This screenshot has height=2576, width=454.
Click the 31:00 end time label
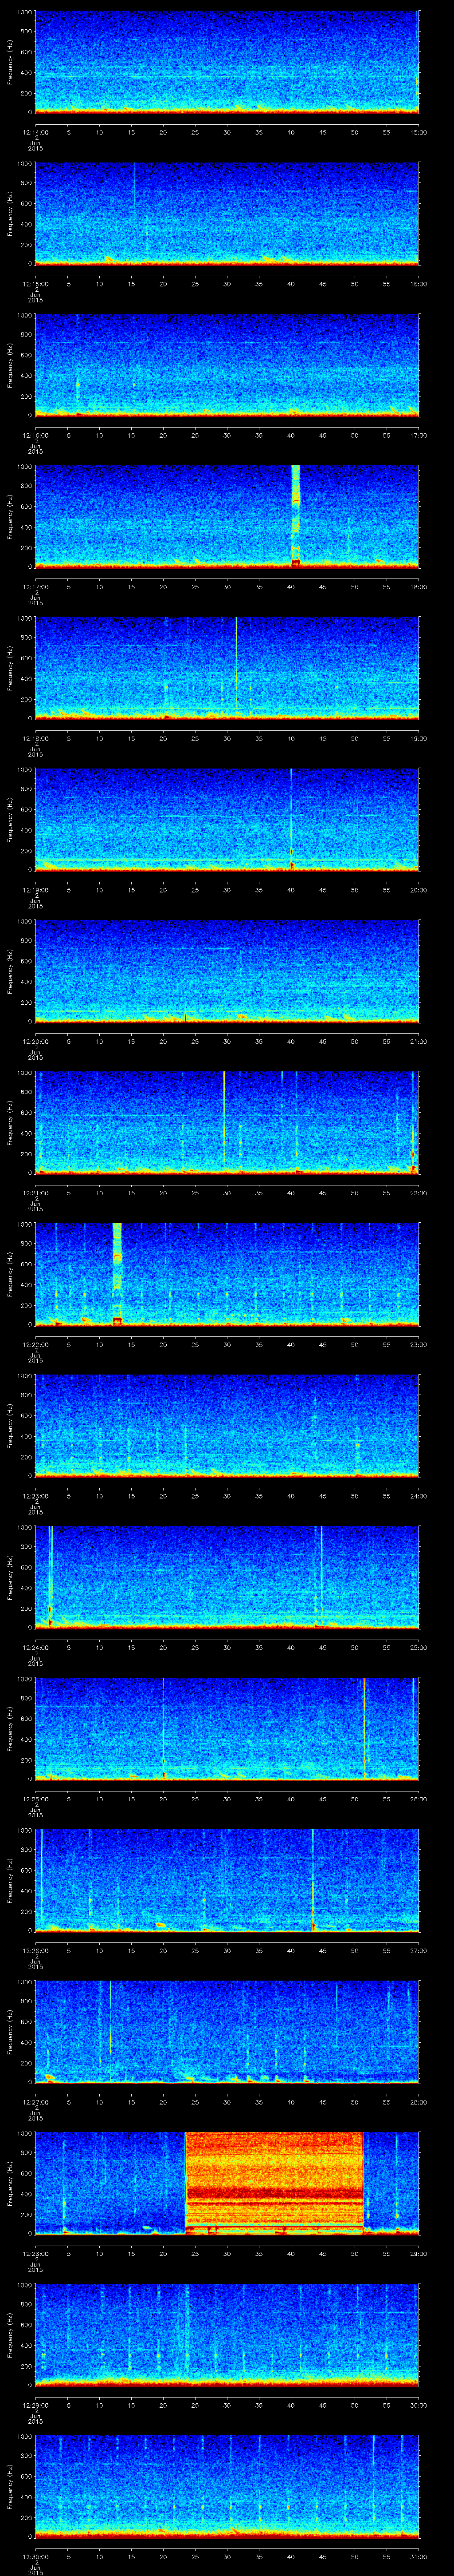(418, 2556)
